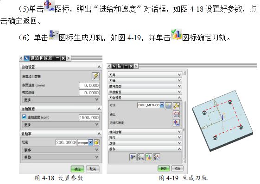This screenshot has height=184, width=260.
Task: Expand the 机床控制 section
Action: point(145,132)
